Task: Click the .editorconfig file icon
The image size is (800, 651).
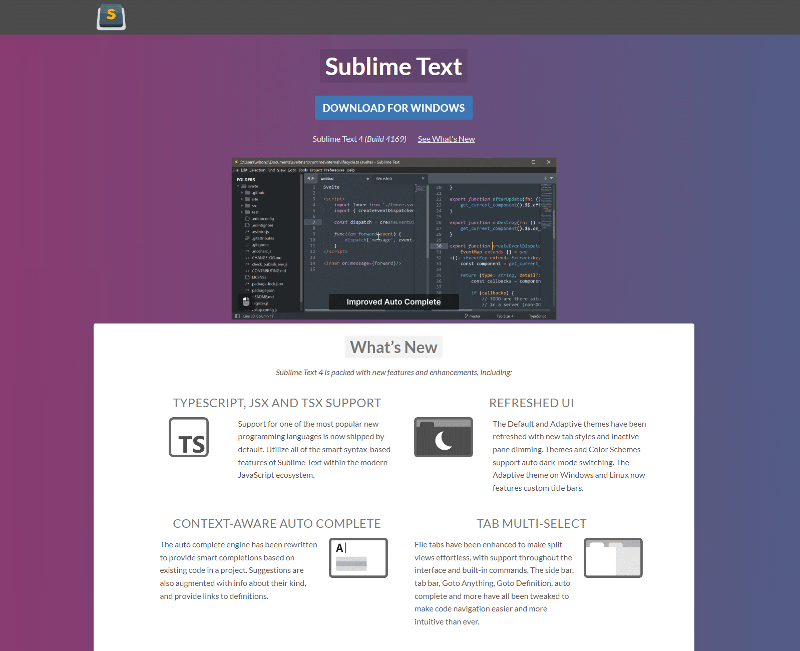Action: (247, 219)
